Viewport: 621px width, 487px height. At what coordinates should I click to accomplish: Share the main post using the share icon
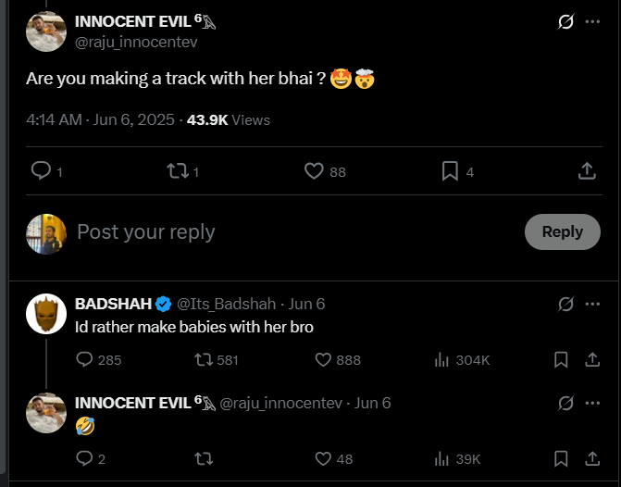point(587,171)
